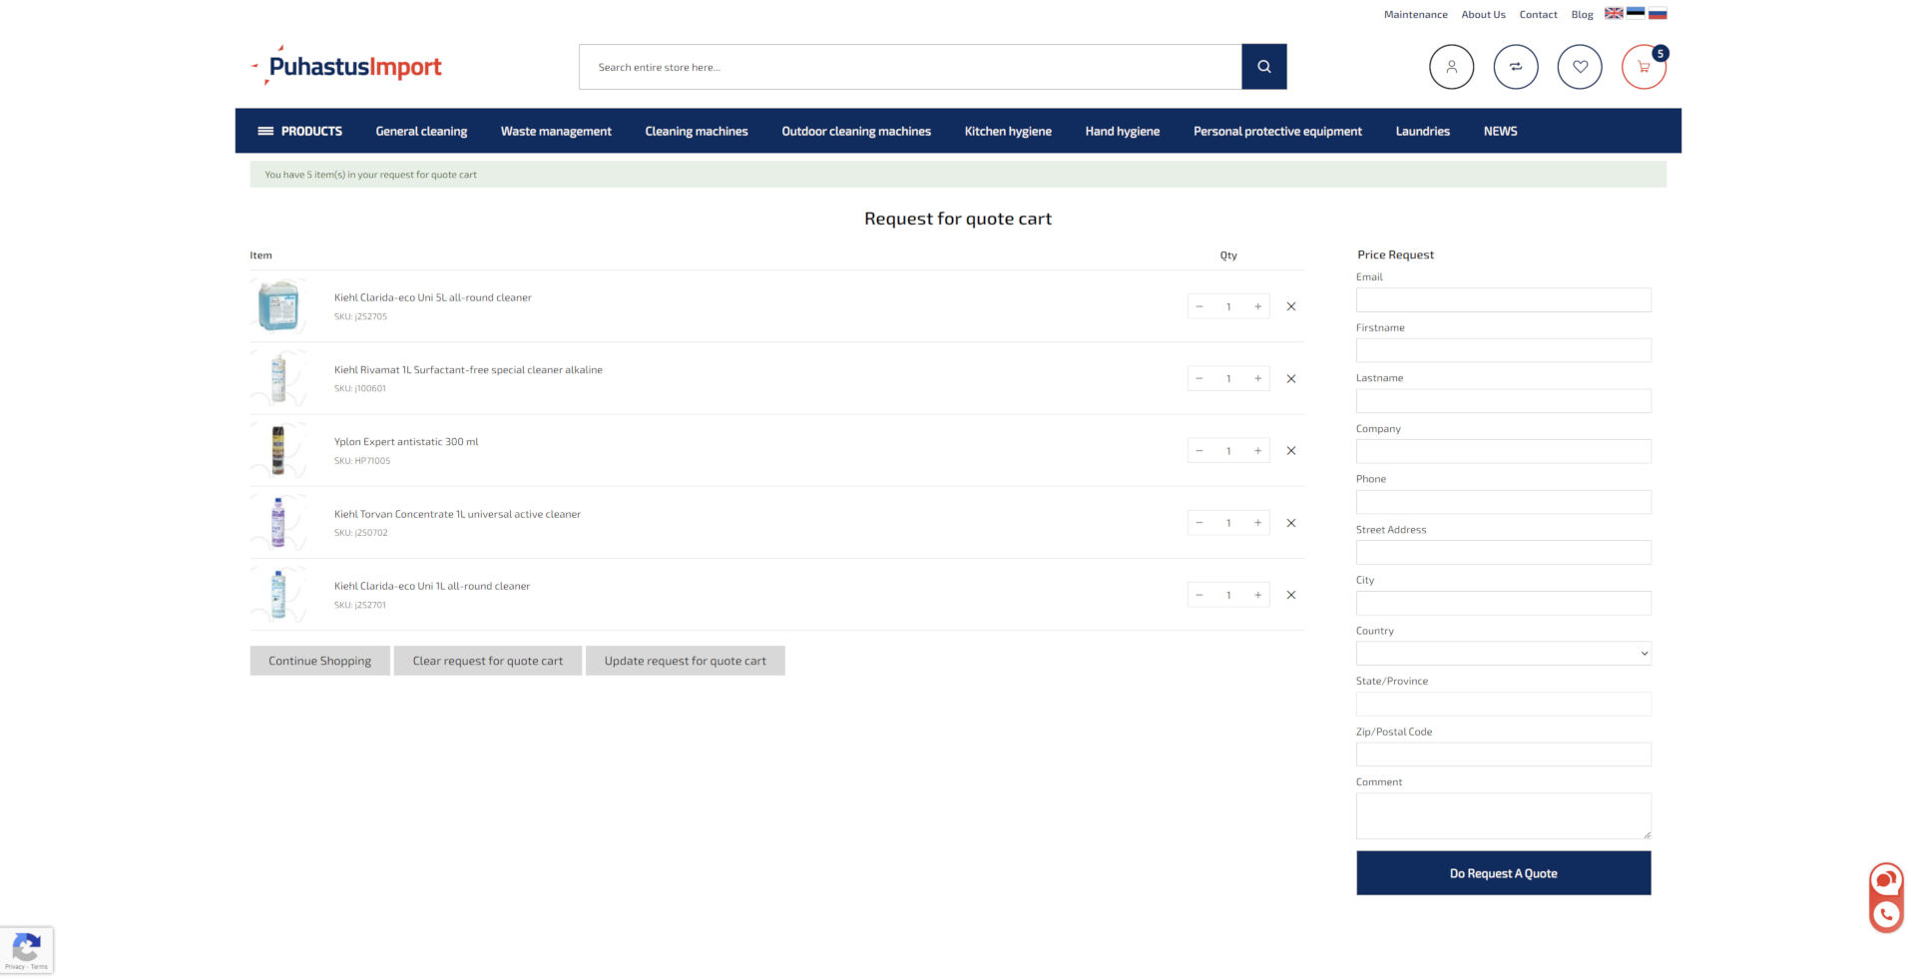
Task: Remove Yplon Expert antistatic 300 ml item
Action: (x=1290, y=451)
